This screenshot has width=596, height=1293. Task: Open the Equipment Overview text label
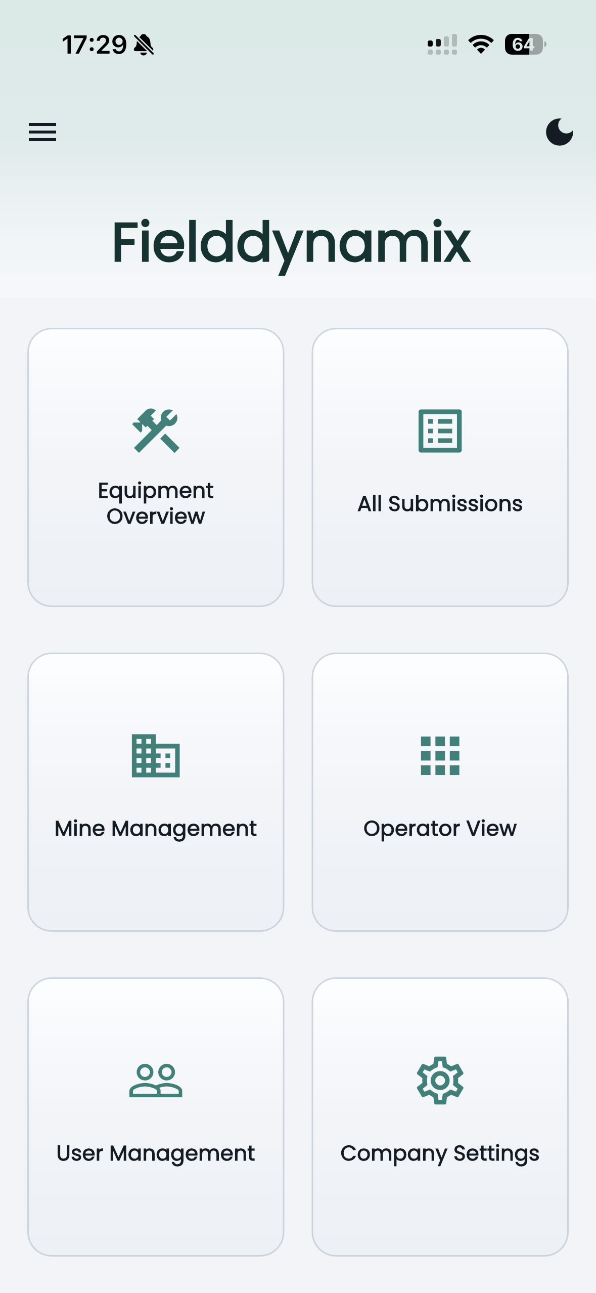pyautogui.click(x=156, y=503)
